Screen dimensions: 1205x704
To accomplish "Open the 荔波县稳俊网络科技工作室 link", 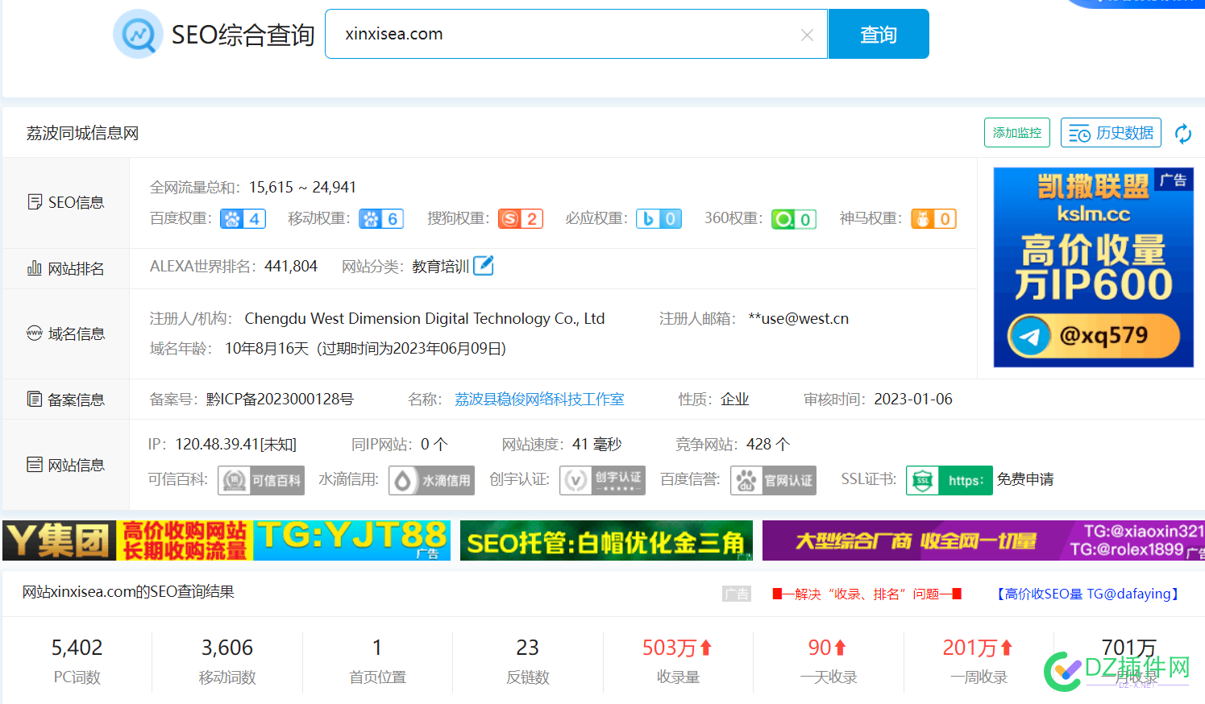I will [x=539, y=399].
